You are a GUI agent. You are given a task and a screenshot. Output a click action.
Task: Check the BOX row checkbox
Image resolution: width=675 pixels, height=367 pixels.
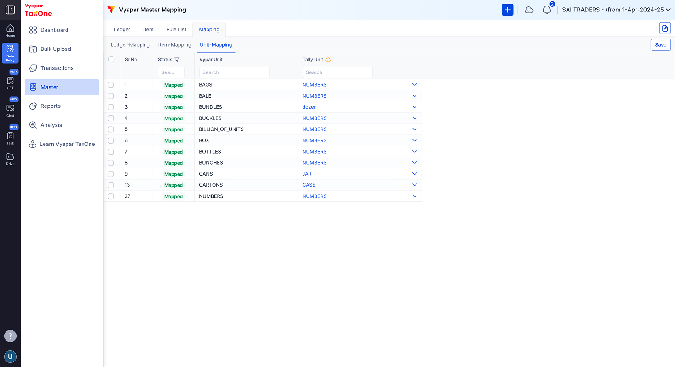tap(111, 140)
